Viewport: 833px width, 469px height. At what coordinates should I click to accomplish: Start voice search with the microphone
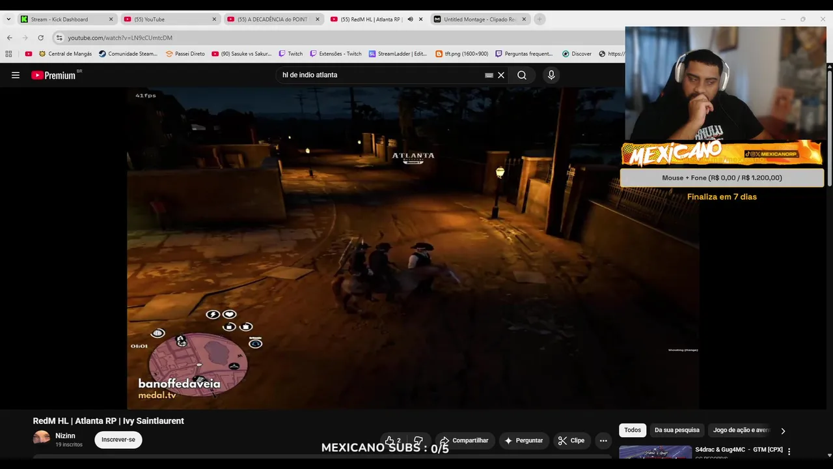click(551, 75)
